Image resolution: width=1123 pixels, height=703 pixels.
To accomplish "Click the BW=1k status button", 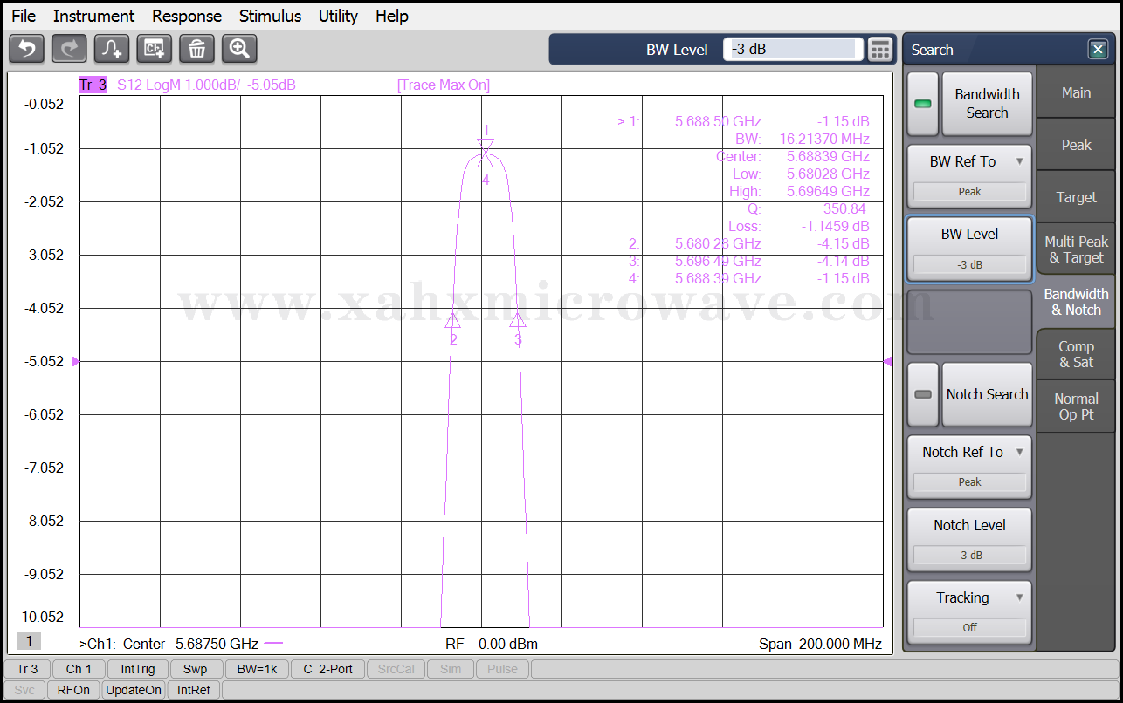I will point(257,669).
